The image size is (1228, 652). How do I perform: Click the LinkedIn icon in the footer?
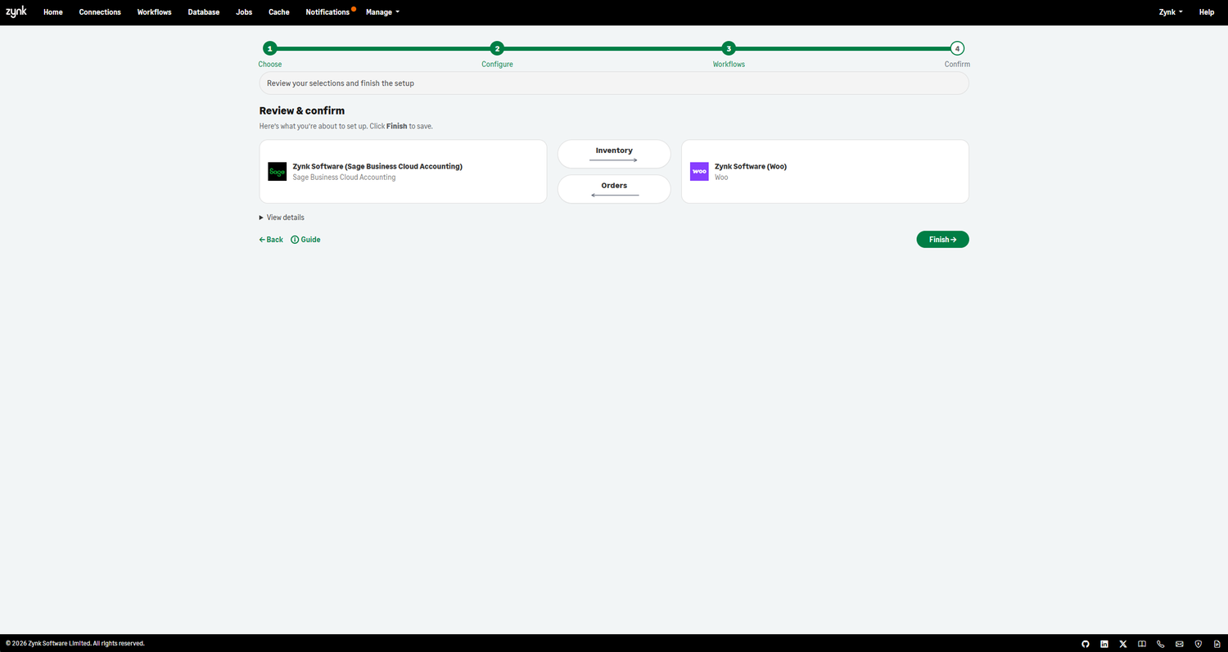[1104, 644]
